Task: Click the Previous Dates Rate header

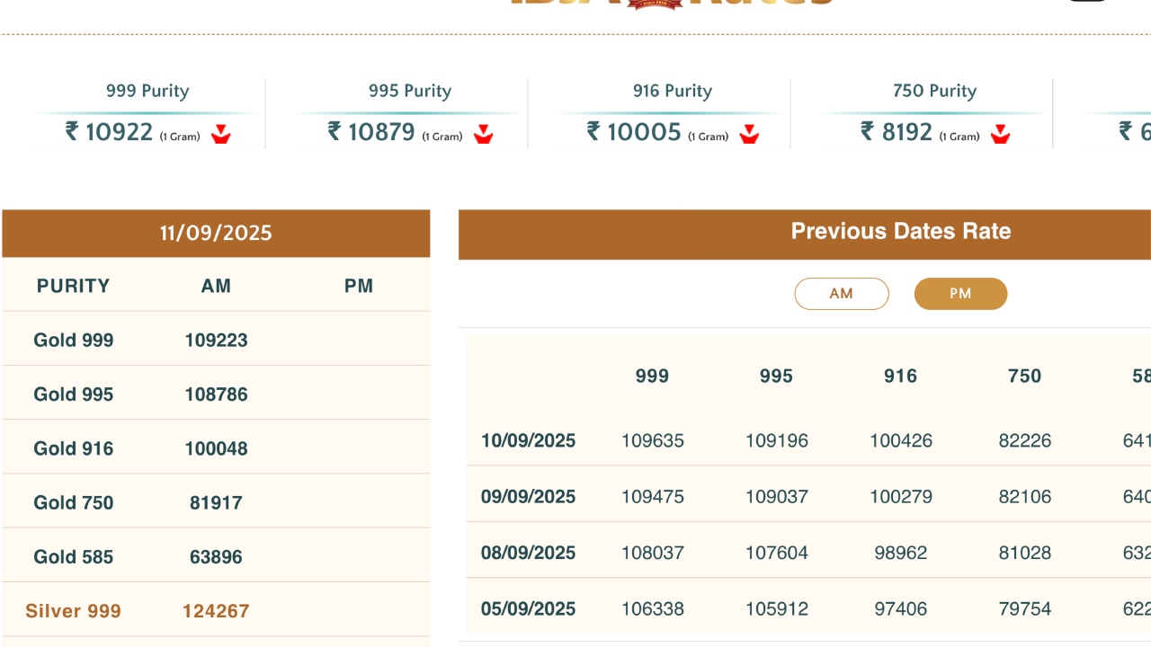Action: pyautogui.click(x=900, y=232)
